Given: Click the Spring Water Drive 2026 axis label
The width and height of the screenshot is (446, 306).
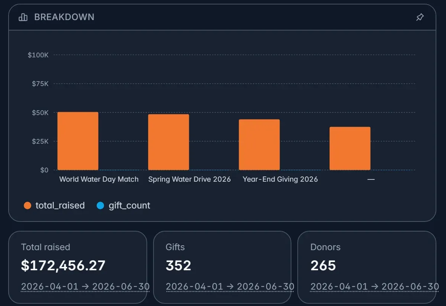Looking at the screenshot, I should [190, 179].
